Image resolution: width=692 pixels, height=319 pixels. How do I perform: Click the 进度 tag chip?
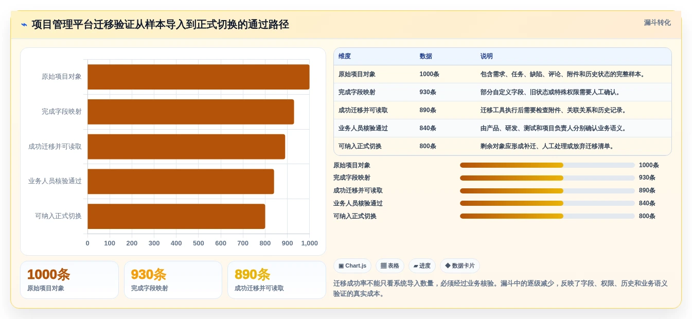click(422, 265)
